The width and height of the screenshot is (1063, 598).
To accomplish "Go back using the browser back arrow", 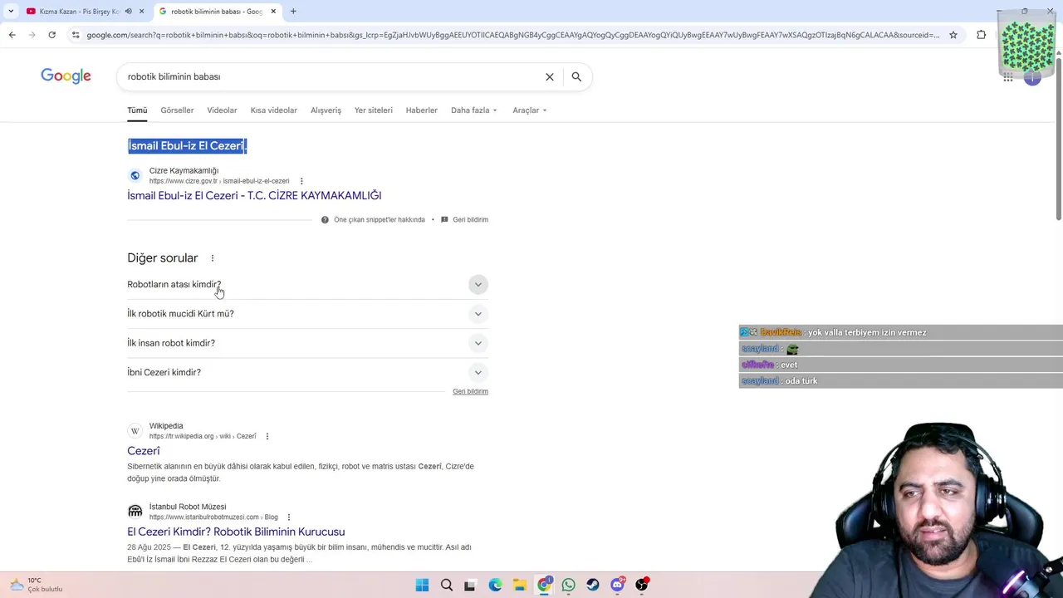I will tap(12, 35).
